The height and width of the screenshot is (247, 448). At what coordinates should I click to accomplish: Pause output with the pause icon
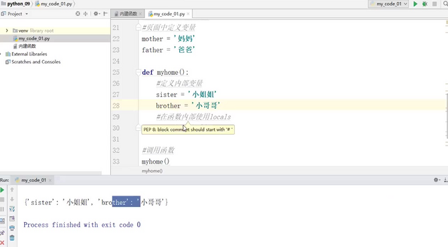tap(2, 209)
